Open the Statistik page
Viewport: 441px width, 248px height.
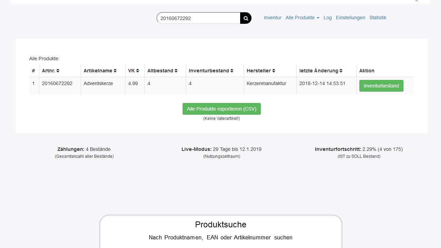(378, 18)
